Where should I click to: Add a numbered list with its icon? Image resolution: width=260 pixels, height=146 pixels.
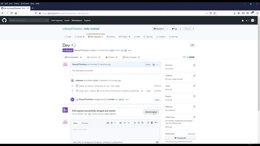click(x=139, y=123)
